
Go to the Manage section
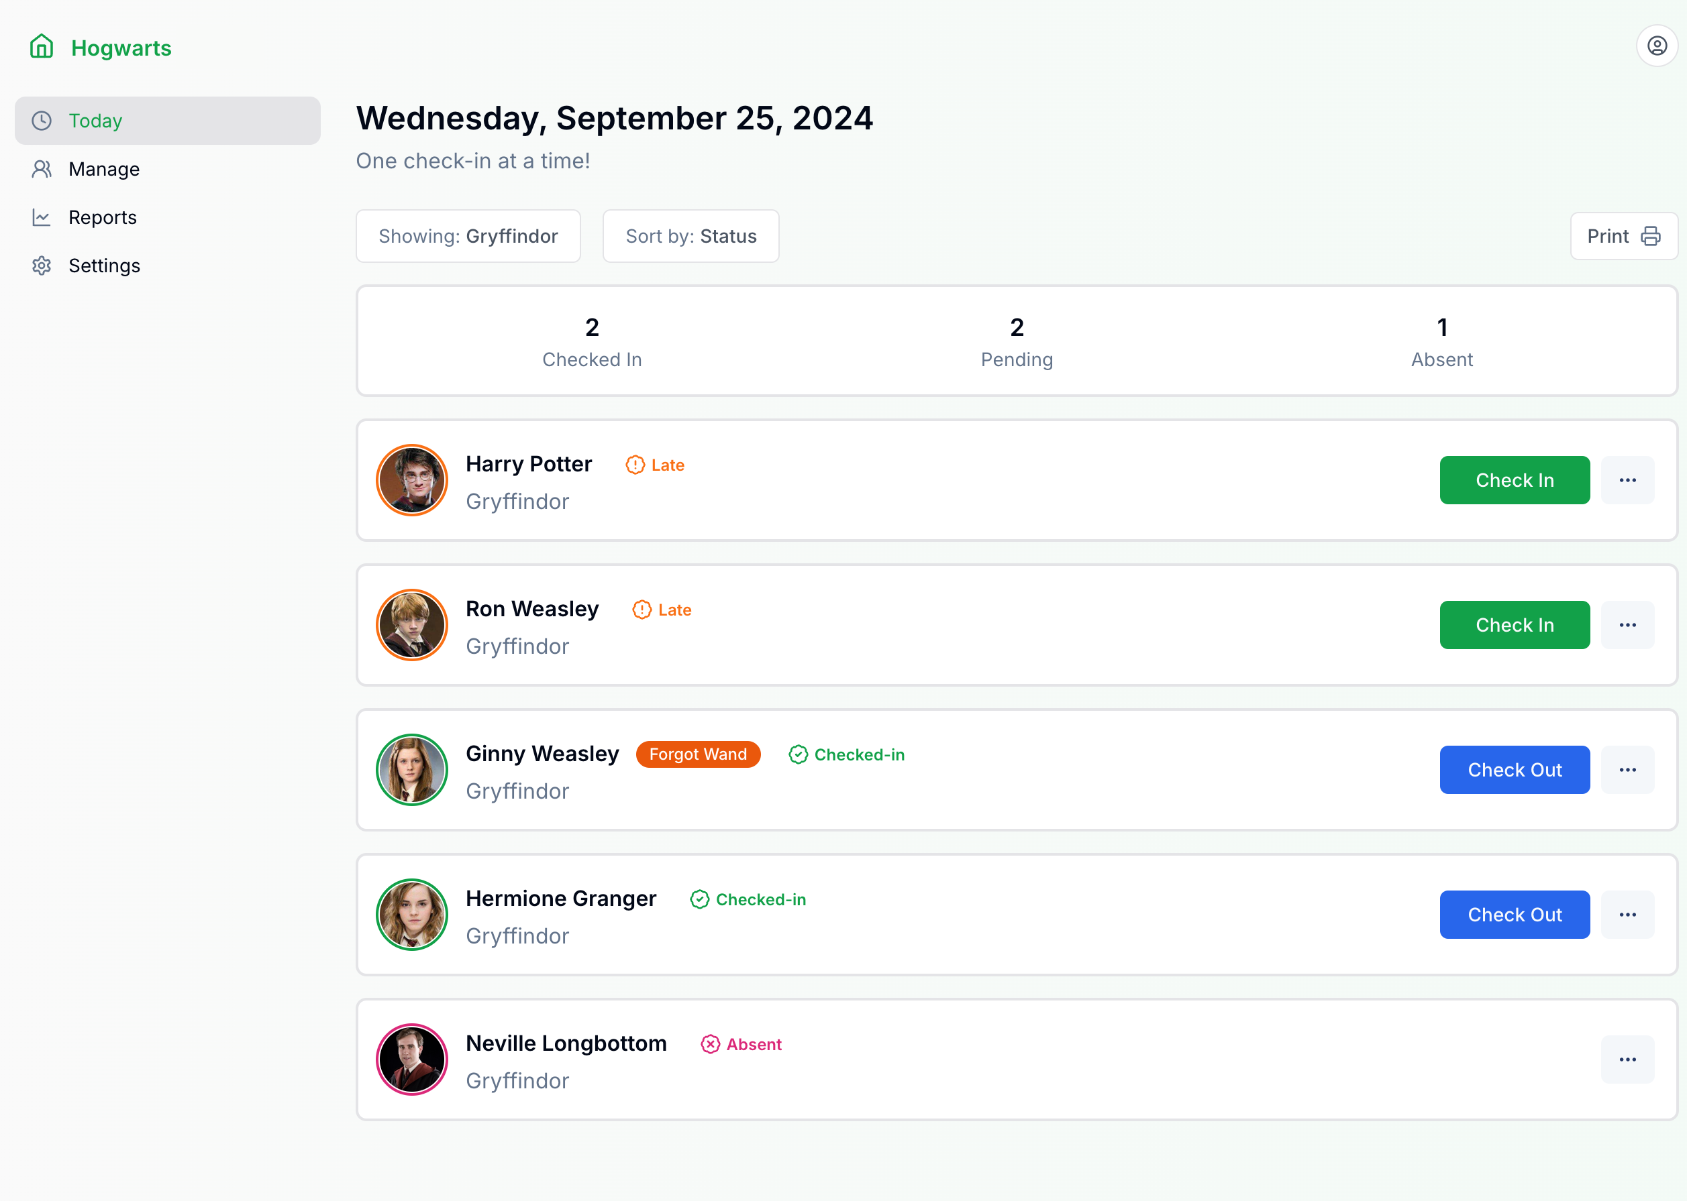coord(103,170)
